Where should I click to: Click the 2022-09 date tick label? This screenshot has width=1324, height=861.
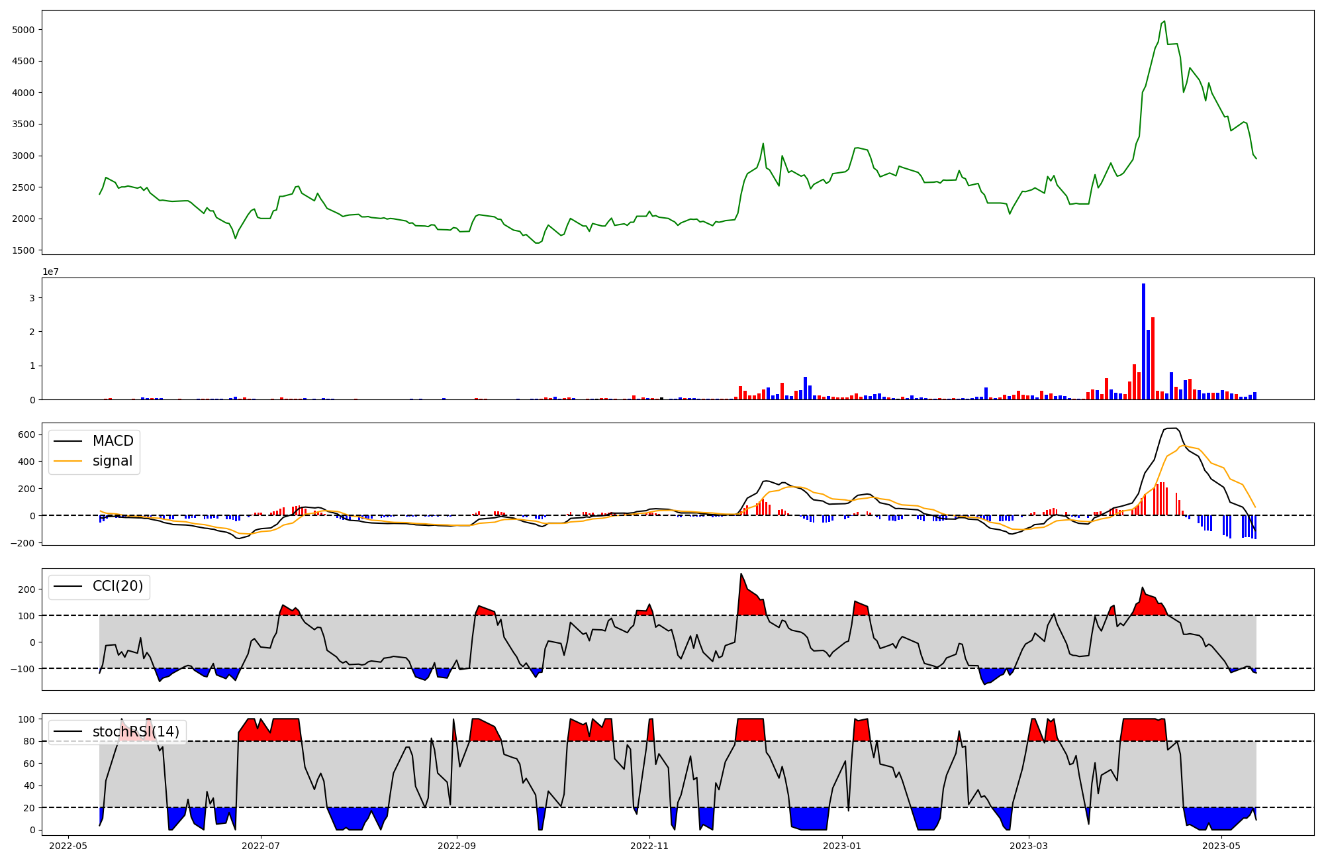(457, 846)
